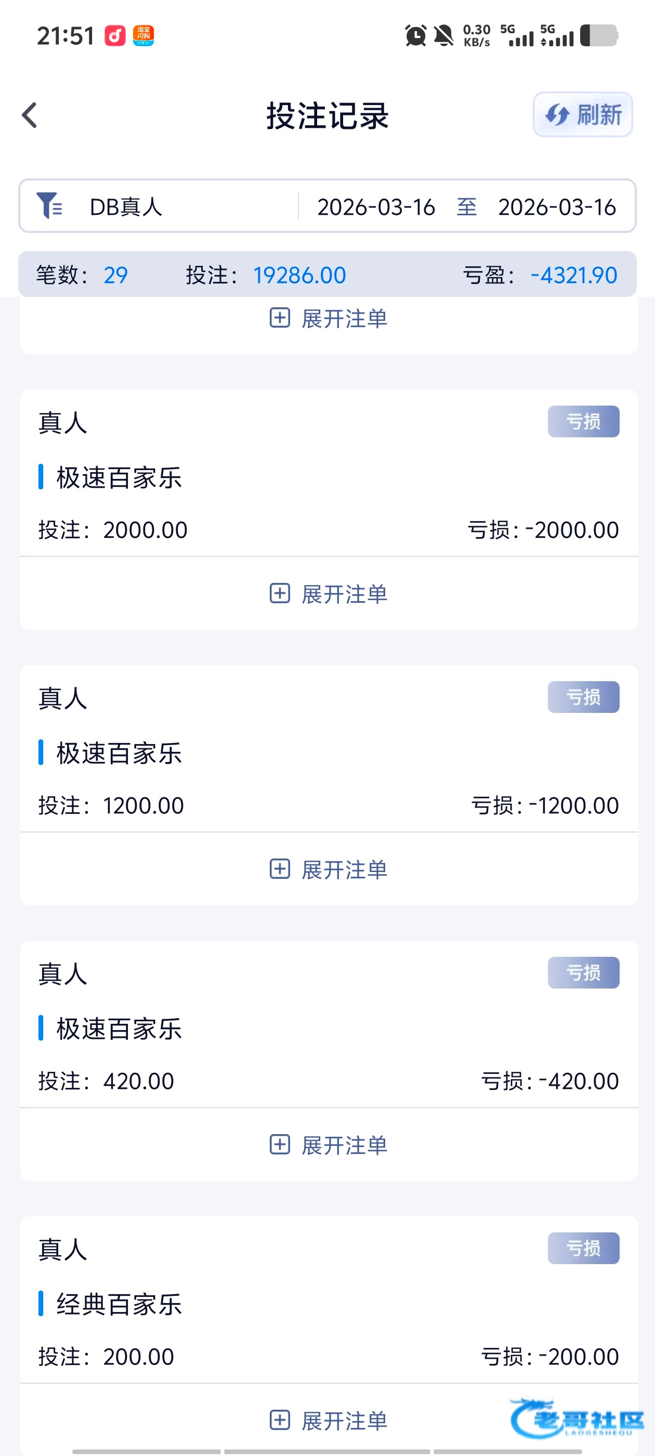Open the DB真人 filter funnel icon

coord(49,205)
